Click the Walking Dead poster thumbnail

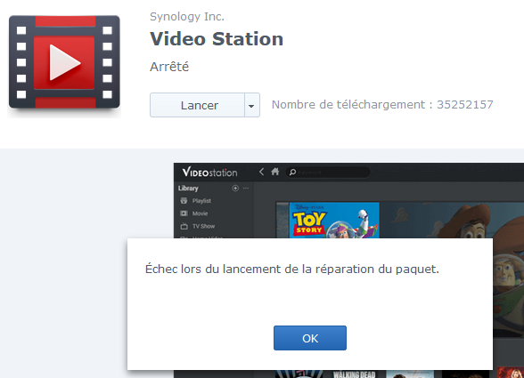[355, 374]
